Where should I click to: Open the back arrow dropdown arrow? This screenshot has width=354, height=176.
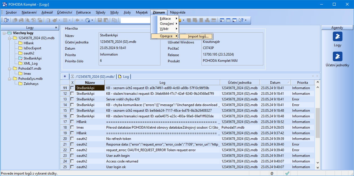click(82, 20)
